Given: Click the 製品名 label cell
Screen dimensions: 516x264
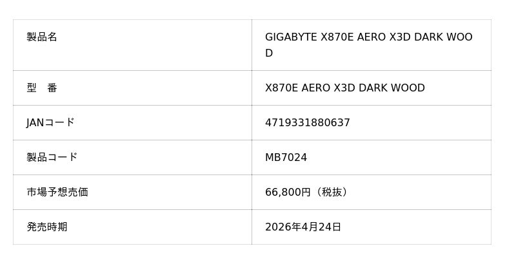Looking at the screenshot, I should pyautogui.click(x=42, y=37).
